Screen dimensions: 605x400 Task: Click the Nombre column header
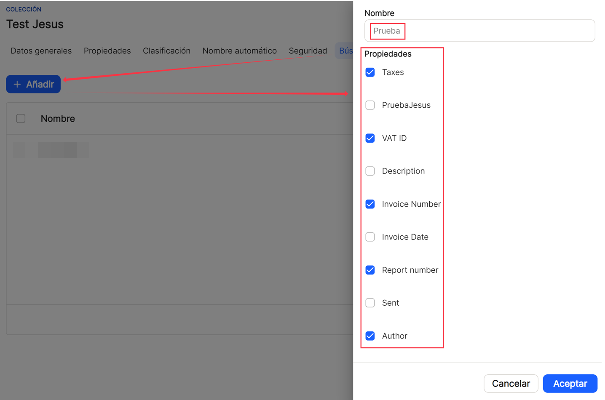pos(58,119)
